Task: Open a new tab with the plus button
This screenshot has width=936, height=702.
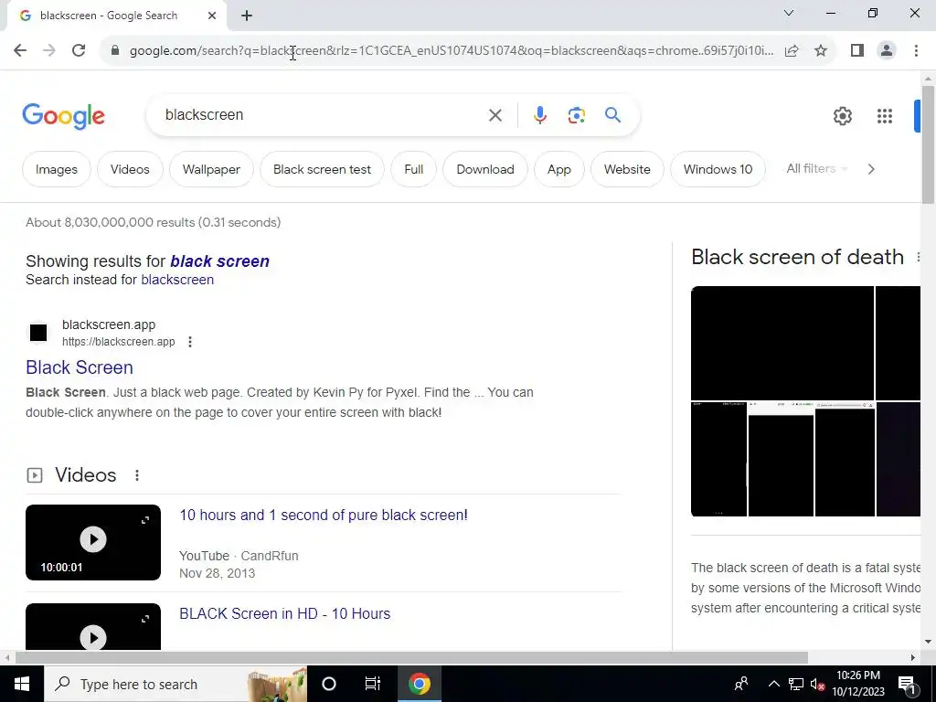Action: click(x=247, y=16)
